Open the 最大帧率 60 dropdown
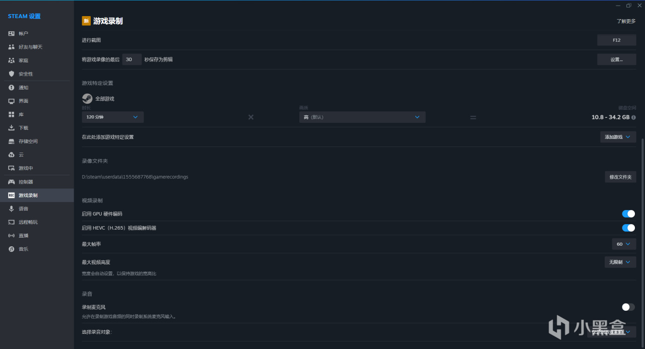Screen dimensions: 645x349 click(624, 244)
